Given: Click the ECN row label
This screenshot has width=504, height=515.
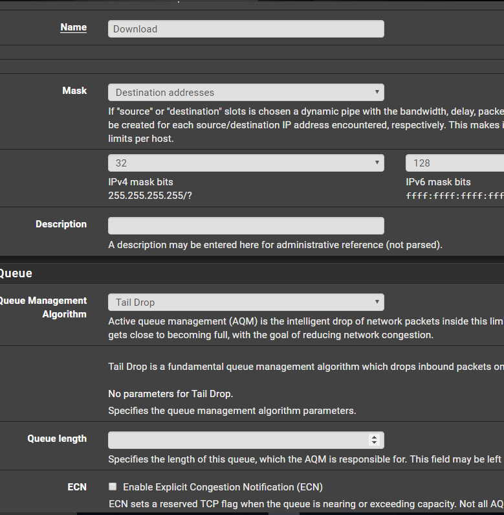Looking at the screenshot, I should (x=77, y=486).
